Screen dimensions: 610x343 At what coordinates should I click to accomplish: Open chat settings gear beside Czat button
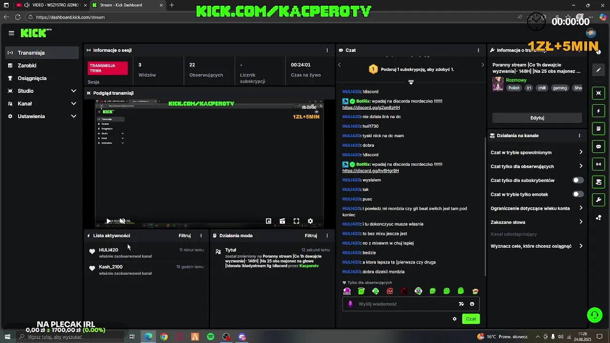tap(454, 319)
